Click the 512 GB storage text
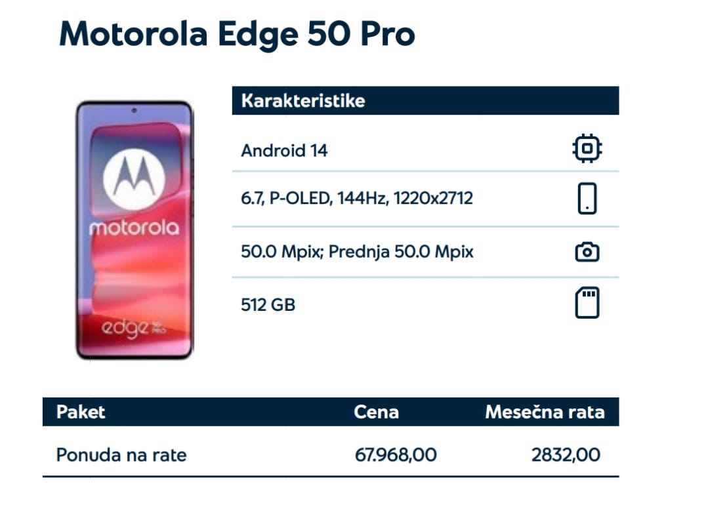 tap(268, 305)
